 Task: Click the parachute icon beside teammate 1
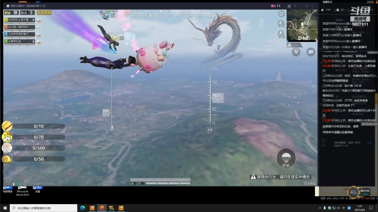pyautogui.click(x=38, y=20)
